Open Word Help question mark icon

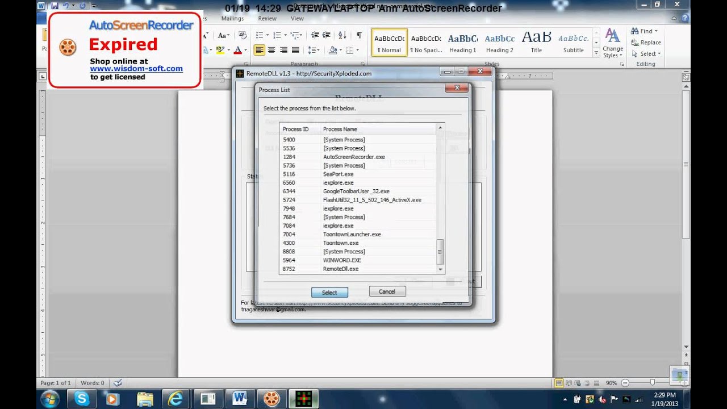coord(684,19)
